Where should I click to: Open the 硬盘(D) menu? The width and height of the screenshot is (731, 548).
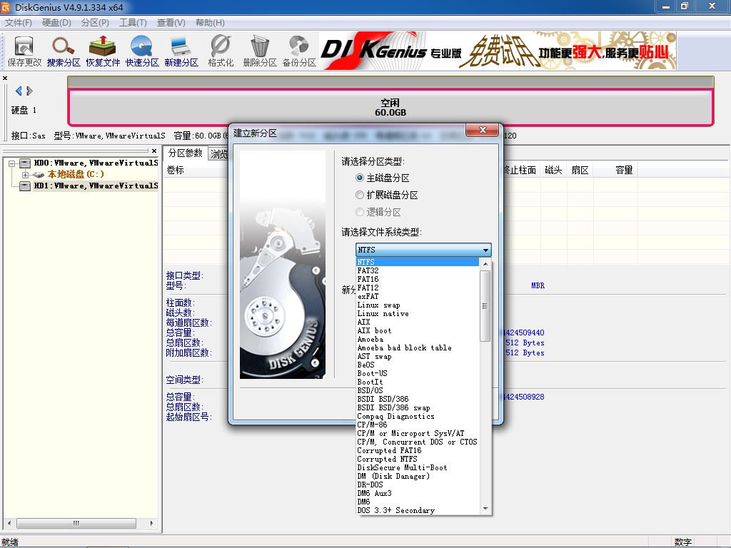[x=56, y=23]
